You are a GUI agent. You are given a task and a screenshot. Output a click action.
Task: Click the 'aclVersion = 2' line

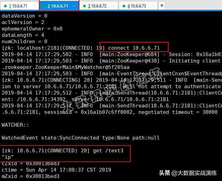23,22
